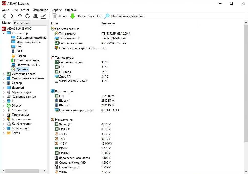
Task: Select the Датчики gauge icon
Action: [13, 69]
